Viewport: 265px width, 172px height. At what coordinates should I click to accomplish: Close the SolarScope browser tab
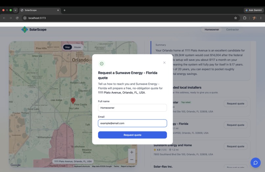coord(58,10)
